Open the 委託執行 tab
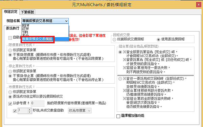The height and width of the screenshot is (127, 203). [x=13, y=28]
